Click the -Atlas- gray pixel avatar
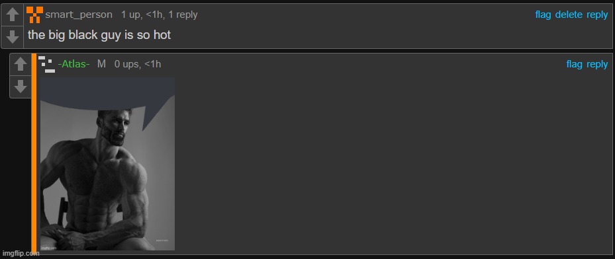The width and height of the screenshot is (615, 259). tap(47, 64)
